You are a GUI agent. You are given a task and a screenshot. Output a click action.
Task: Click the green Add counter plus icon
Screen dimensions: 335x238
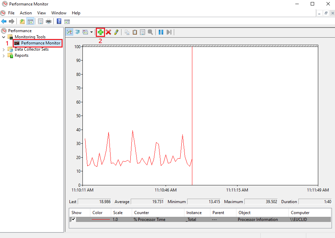click(x=100, y=32)
